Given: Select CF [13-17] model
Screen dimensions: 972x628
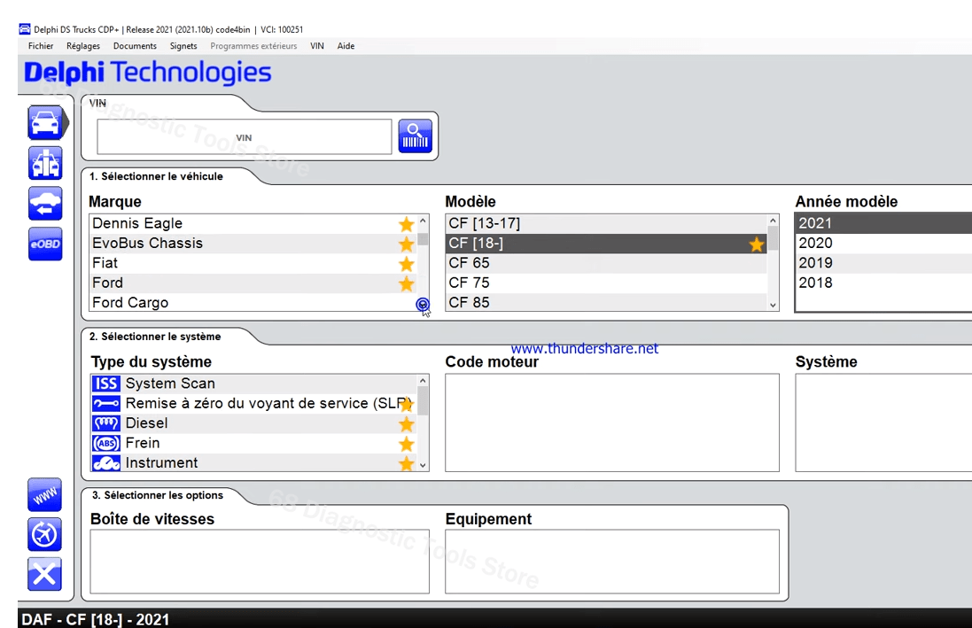Looking at the screenshot, I should 606,224.
